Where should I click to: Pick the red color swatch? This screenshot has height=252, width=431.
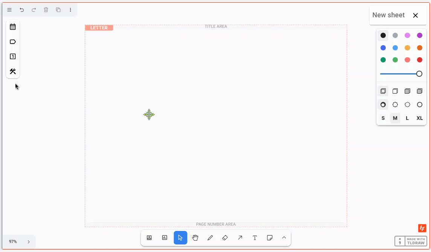[x=419, y=60]
